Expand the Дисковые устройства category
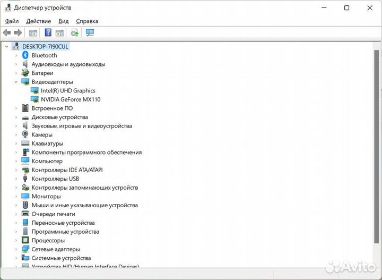The height and width of the screenshot is (280, 382). click(x=16, y=117)
